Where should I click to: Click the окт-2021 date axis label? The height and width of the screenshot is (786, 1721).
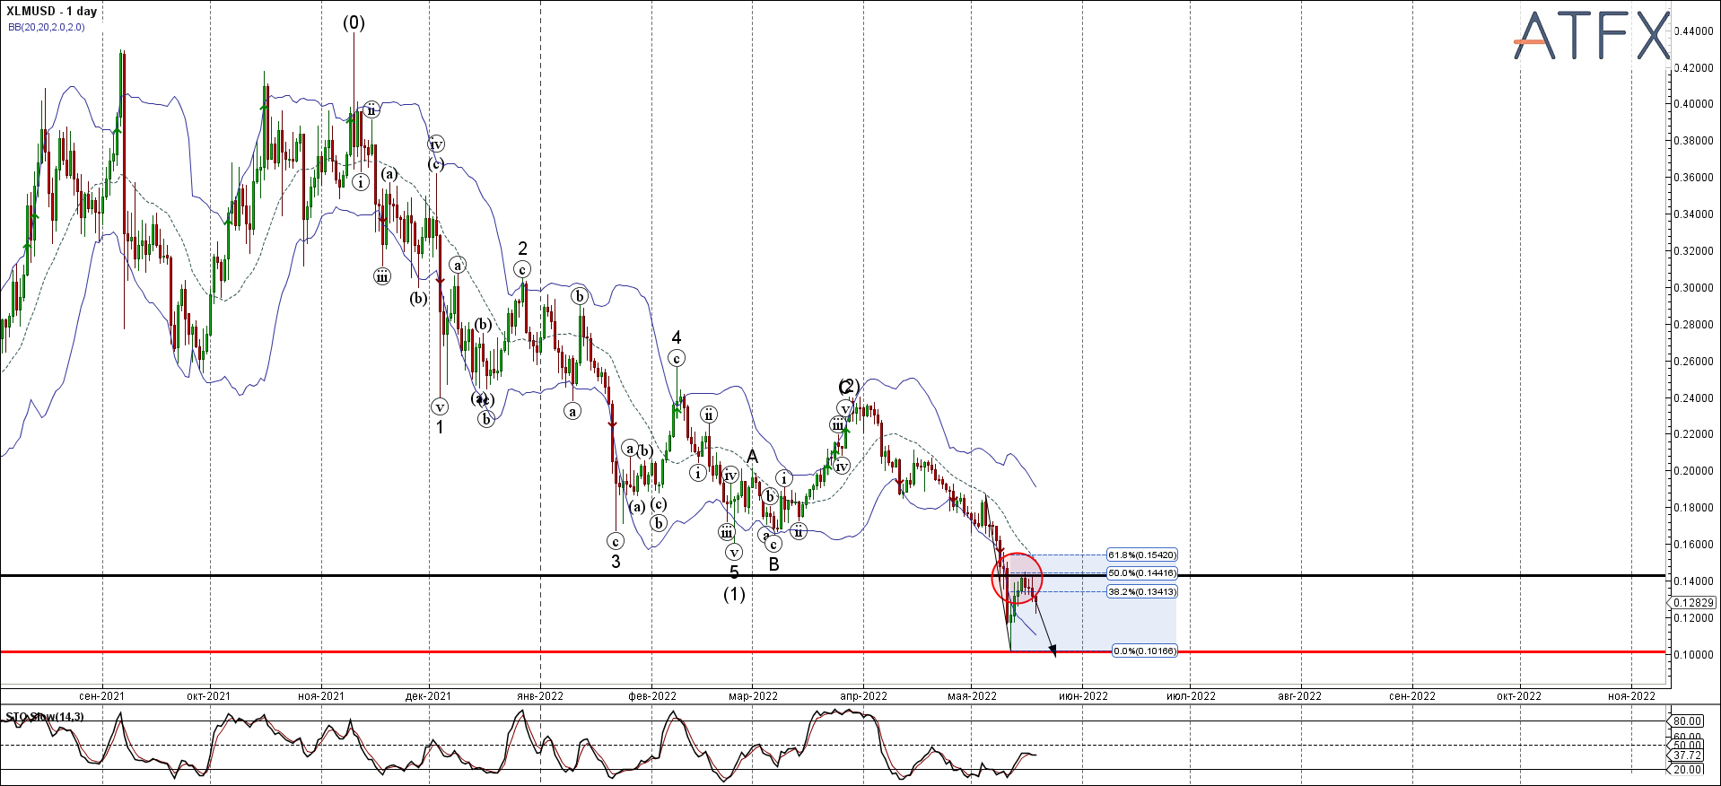208,696
